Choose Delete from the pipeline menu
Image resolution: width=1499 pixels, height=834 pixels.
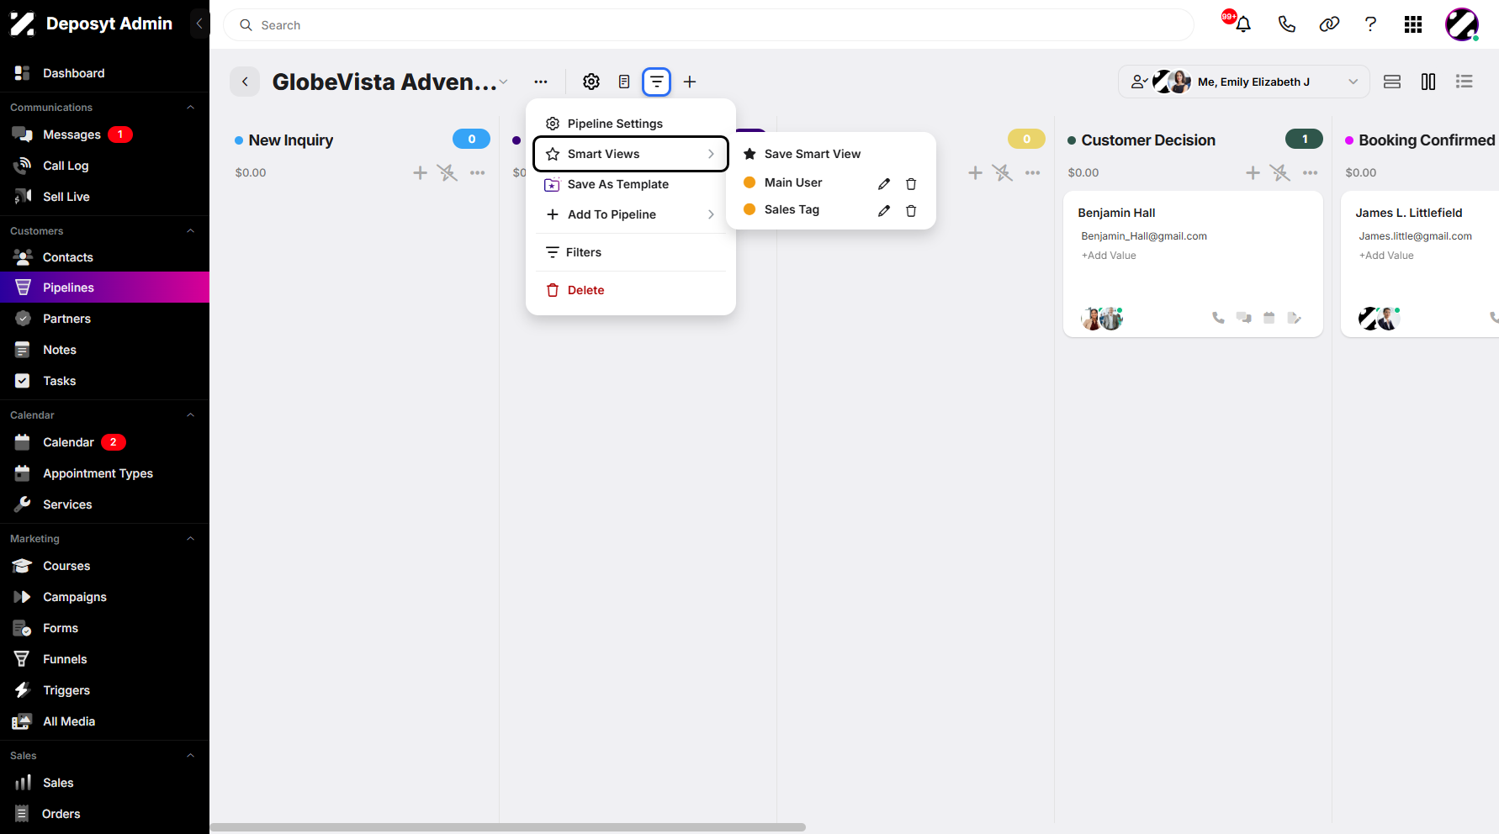631,290
